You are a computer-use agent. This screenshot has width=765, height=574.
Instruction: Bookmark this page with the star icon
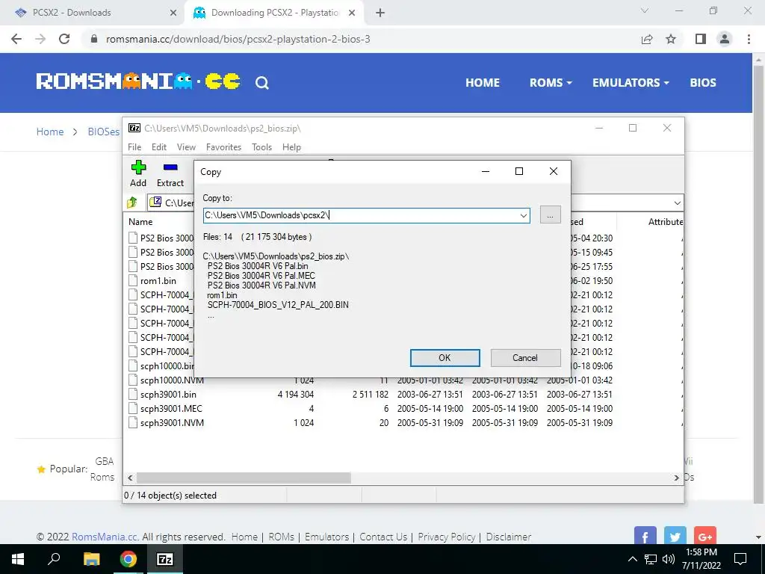(671, 39)
